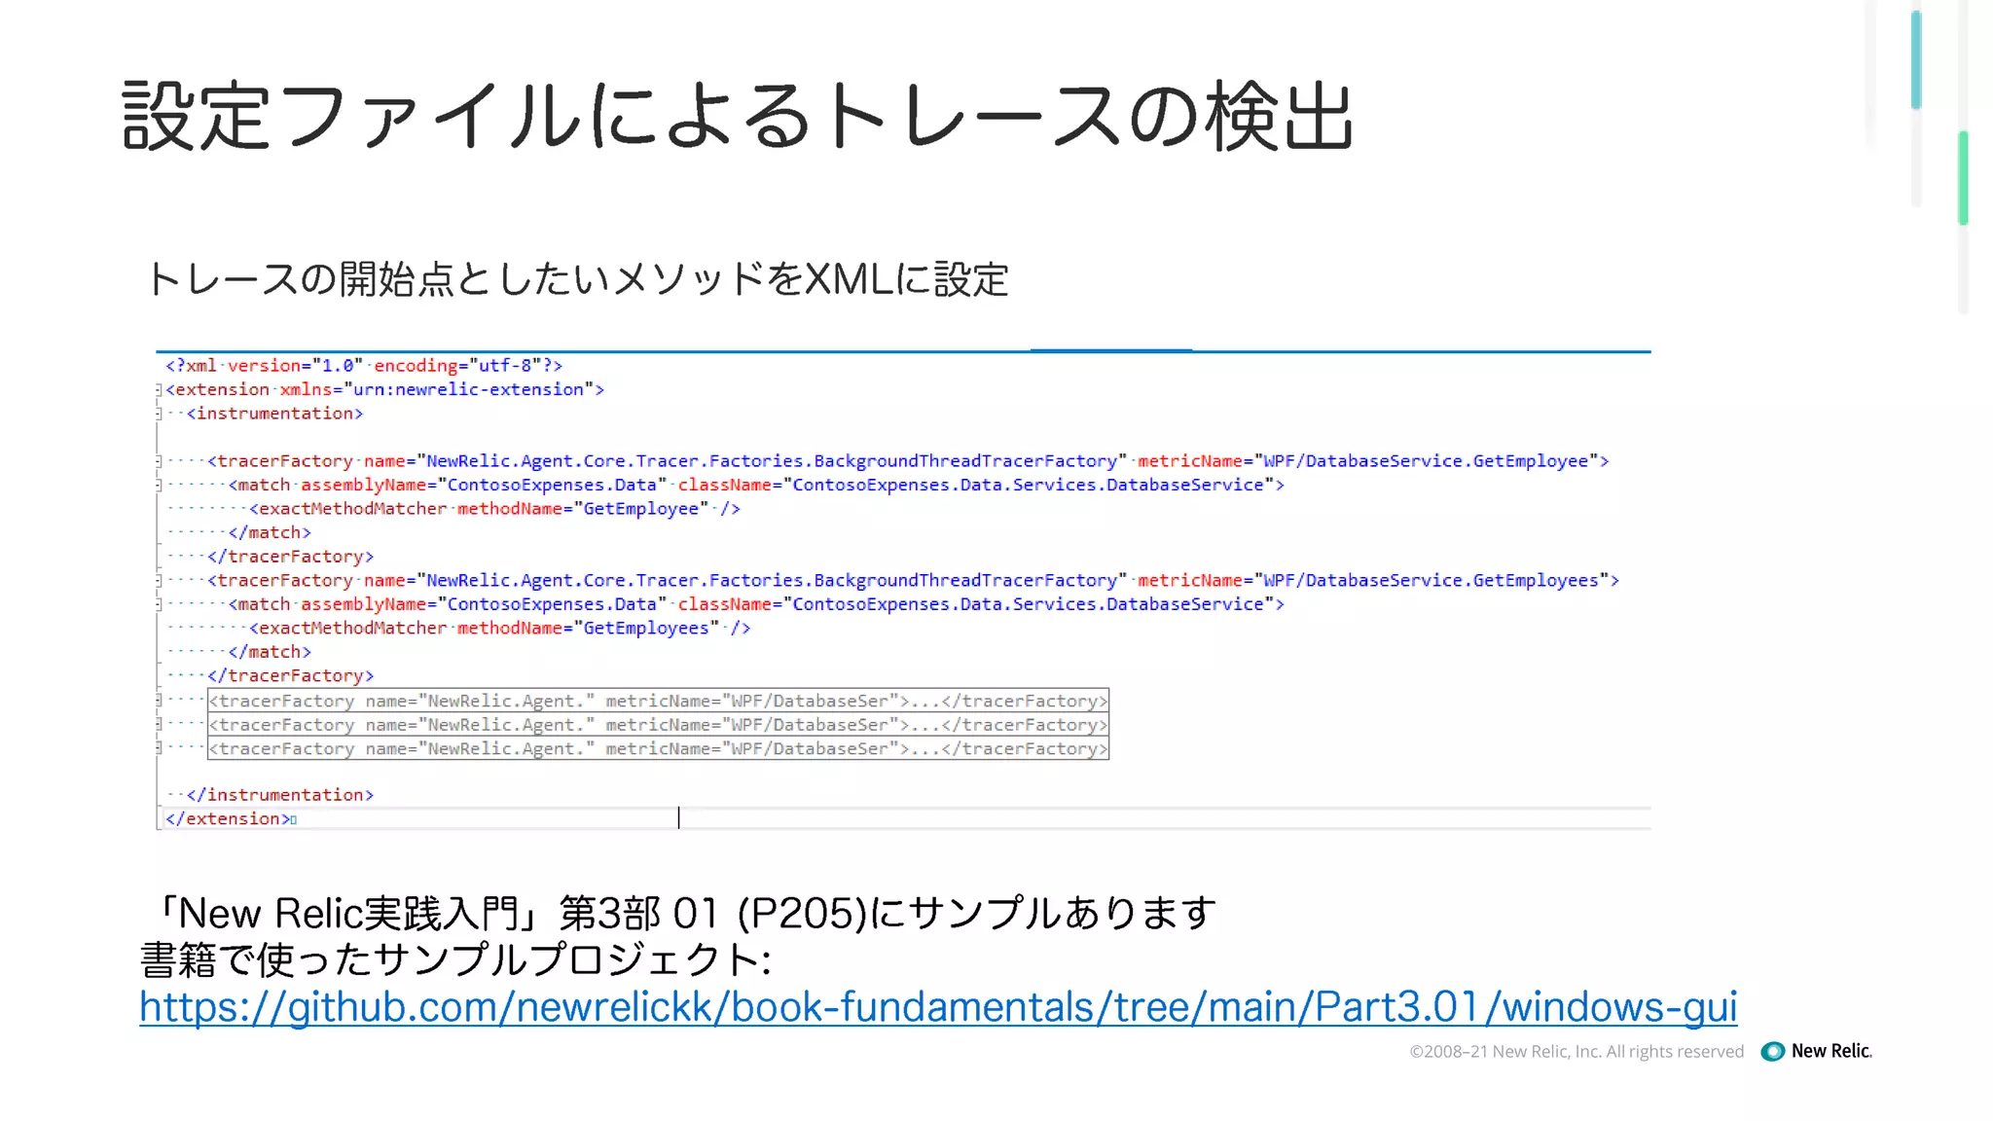Collapse the instrumentation opening tag node
Screen dimensions: 1993x1121
click(159, 414)
